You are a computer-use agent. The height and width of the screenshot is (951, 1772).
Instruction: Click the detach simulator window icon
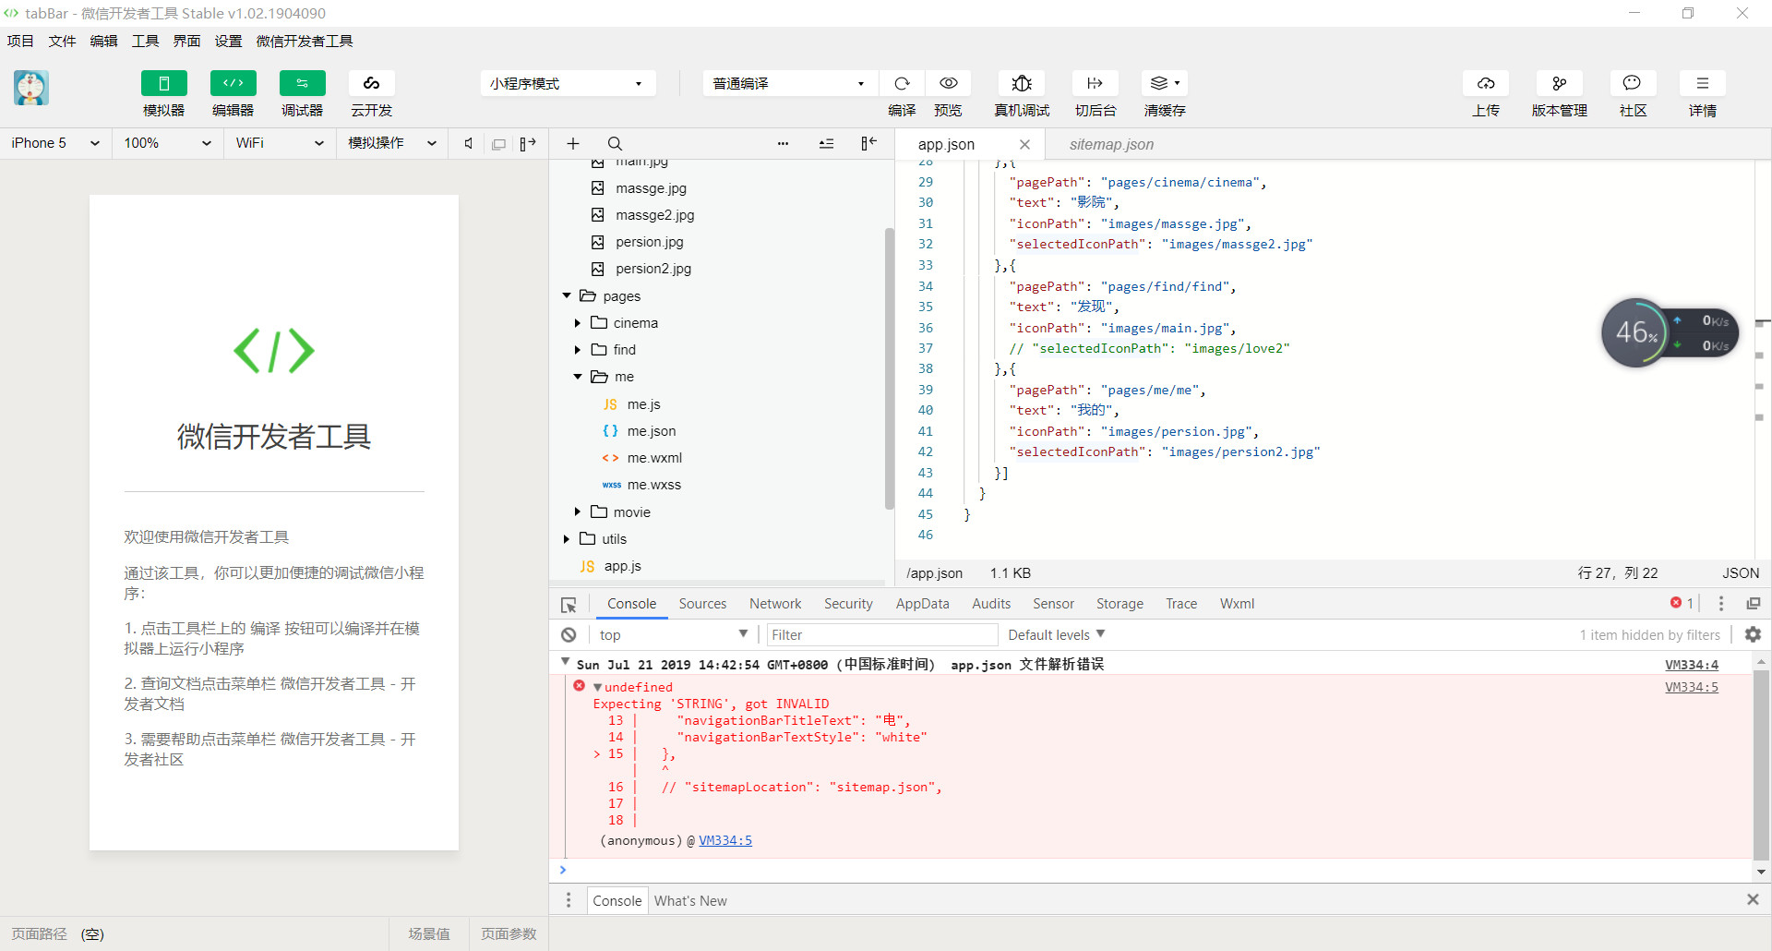(x=498, y=144)
